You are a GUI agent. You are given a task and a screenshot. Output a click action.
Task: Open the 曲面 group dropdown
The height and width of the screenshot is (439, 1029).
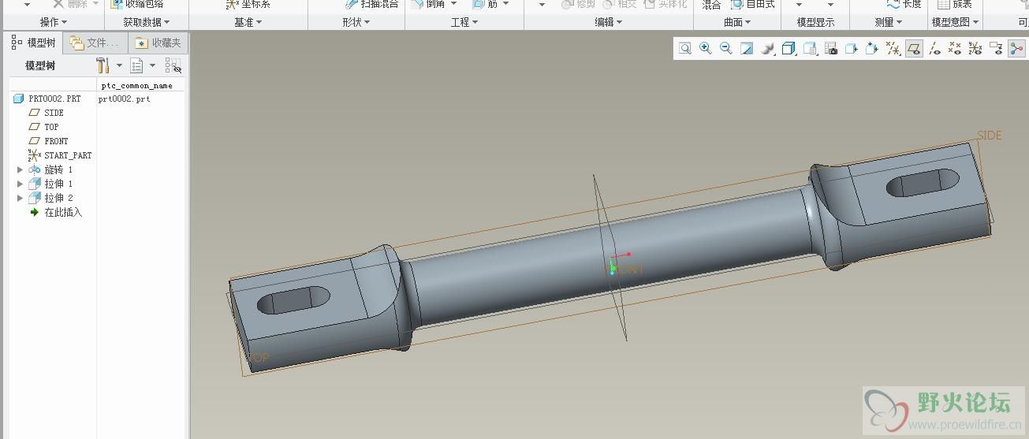tap(738, 22)
